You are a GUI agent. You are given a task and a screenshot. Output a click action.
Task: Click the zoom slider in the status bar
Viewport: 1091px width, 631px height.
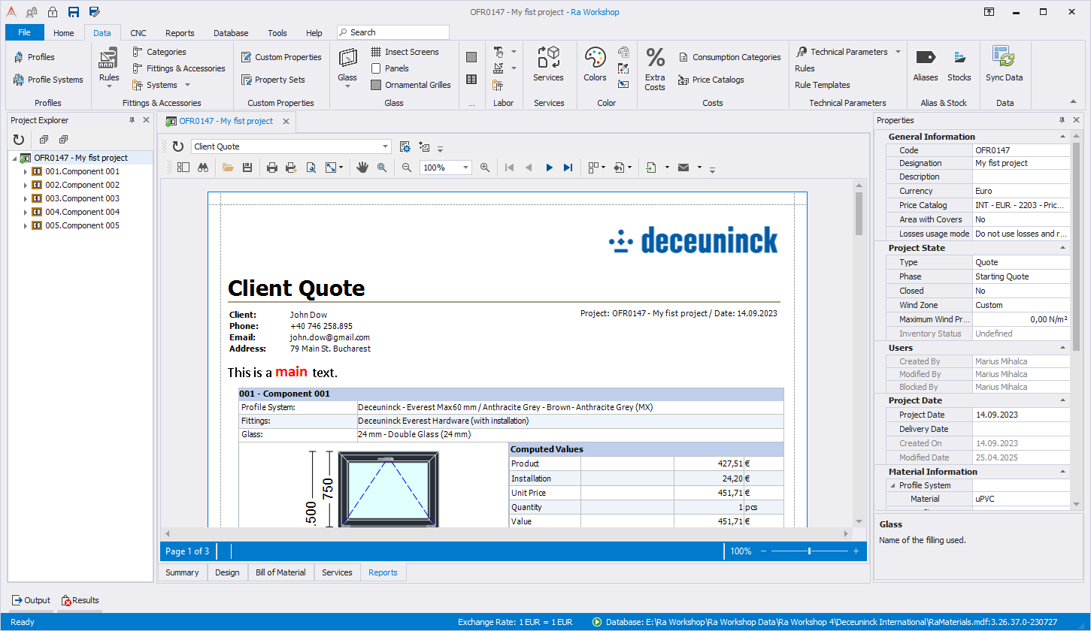pos(809,551)
